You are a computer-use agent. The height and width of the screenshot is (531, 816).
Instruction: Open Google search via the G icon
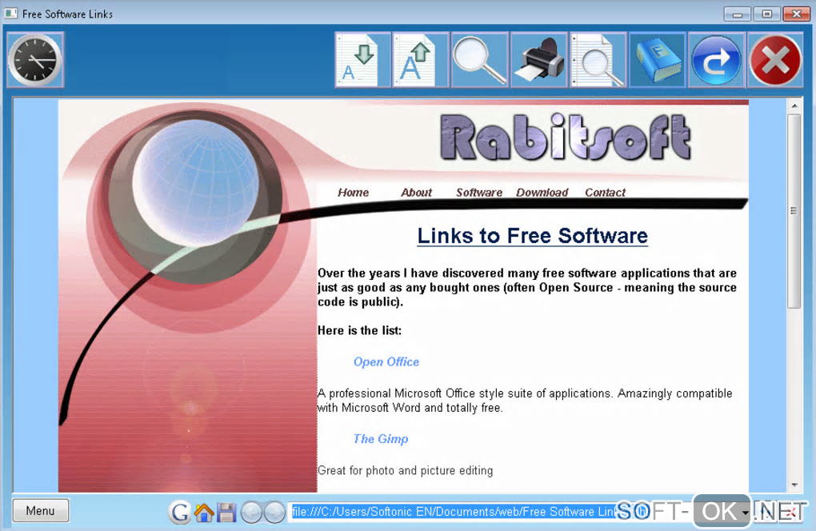pyautogui.click(x=180, y=512)
